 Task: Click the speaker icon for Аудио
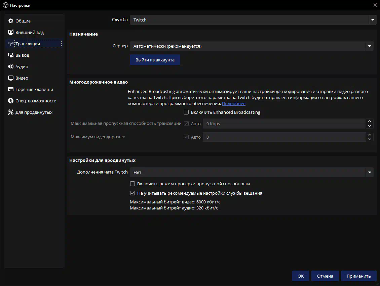click(11, 66)
